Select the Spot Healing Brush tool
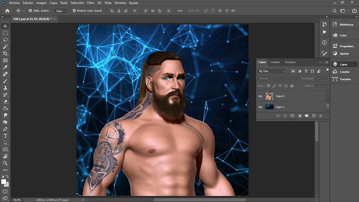 tap(5, 74)
